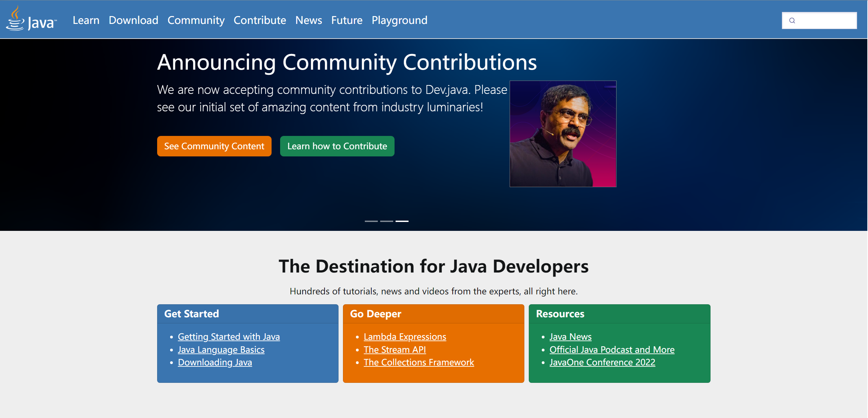Image resolution: width=868 pixels, height=418 pixels.
Task: Open the Playground nav item
Action: 399,20
